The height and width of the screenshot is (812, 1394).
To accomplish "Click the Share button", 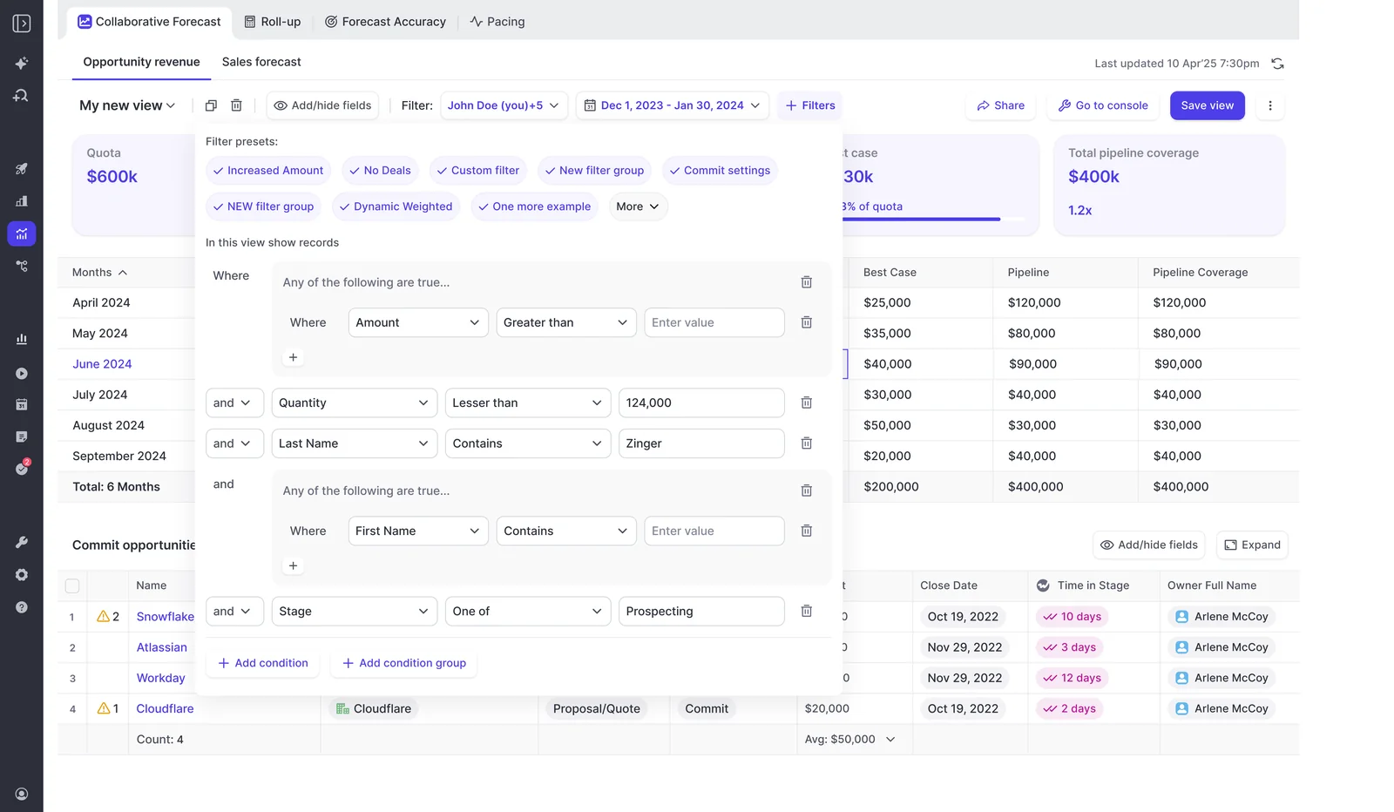I will pos(1001,105).
